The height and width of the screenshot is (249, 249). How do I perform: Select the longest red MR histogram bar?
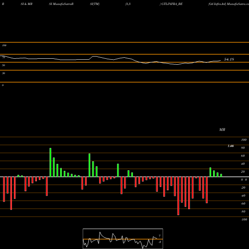pos(178,196)
